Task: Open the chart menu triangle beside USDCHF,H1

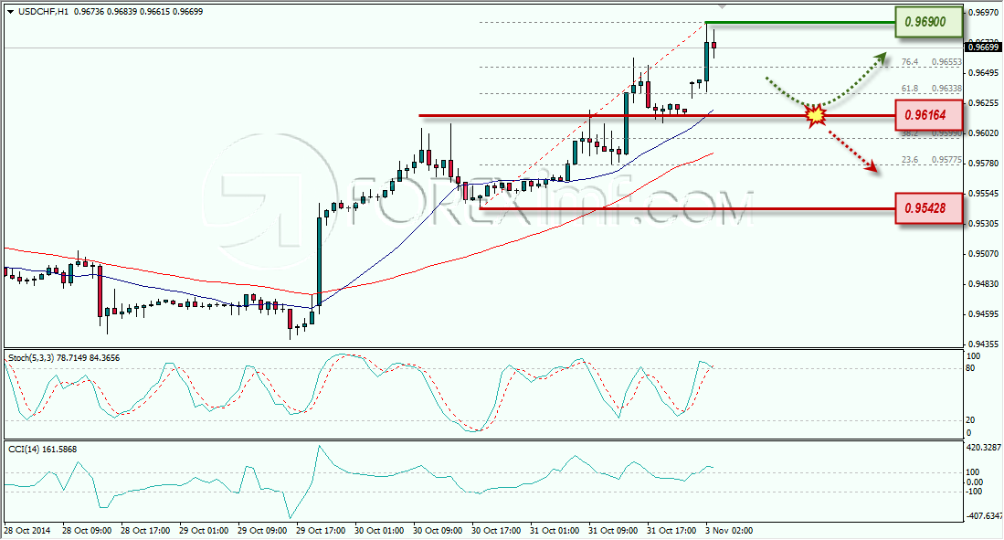Action: pyautogui.click(x=11, y=12)
